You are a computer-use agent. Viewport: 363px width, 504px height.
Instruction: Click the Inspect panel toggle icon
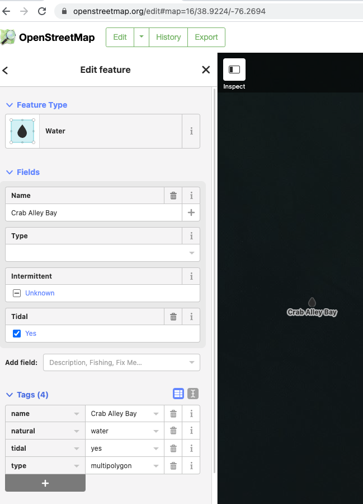pyautogui.click(x=234, y=70)
